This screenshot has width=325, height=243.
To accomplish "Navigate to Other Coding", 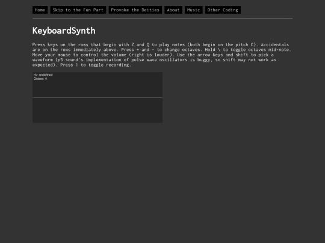I will pyautogui.click(x=223, y=10).
